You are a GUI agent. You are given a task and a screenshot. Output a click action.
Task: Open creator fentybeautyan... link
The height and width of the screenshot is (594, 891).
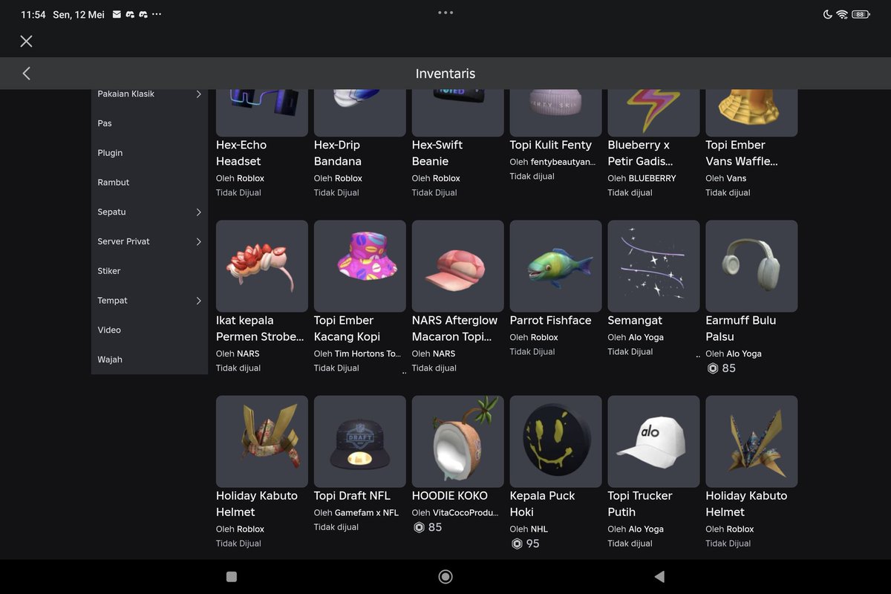[x=563, y=162]
